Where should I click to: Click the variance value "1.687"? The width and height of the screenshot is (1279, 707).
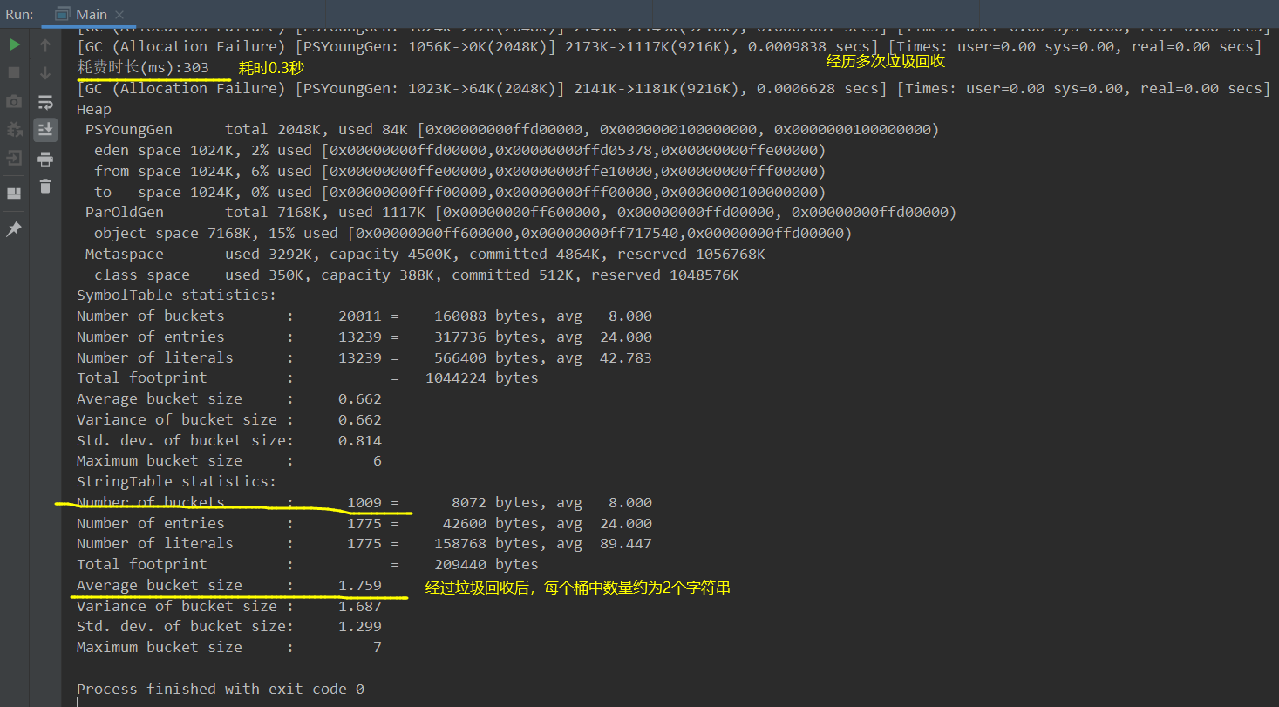360,606
